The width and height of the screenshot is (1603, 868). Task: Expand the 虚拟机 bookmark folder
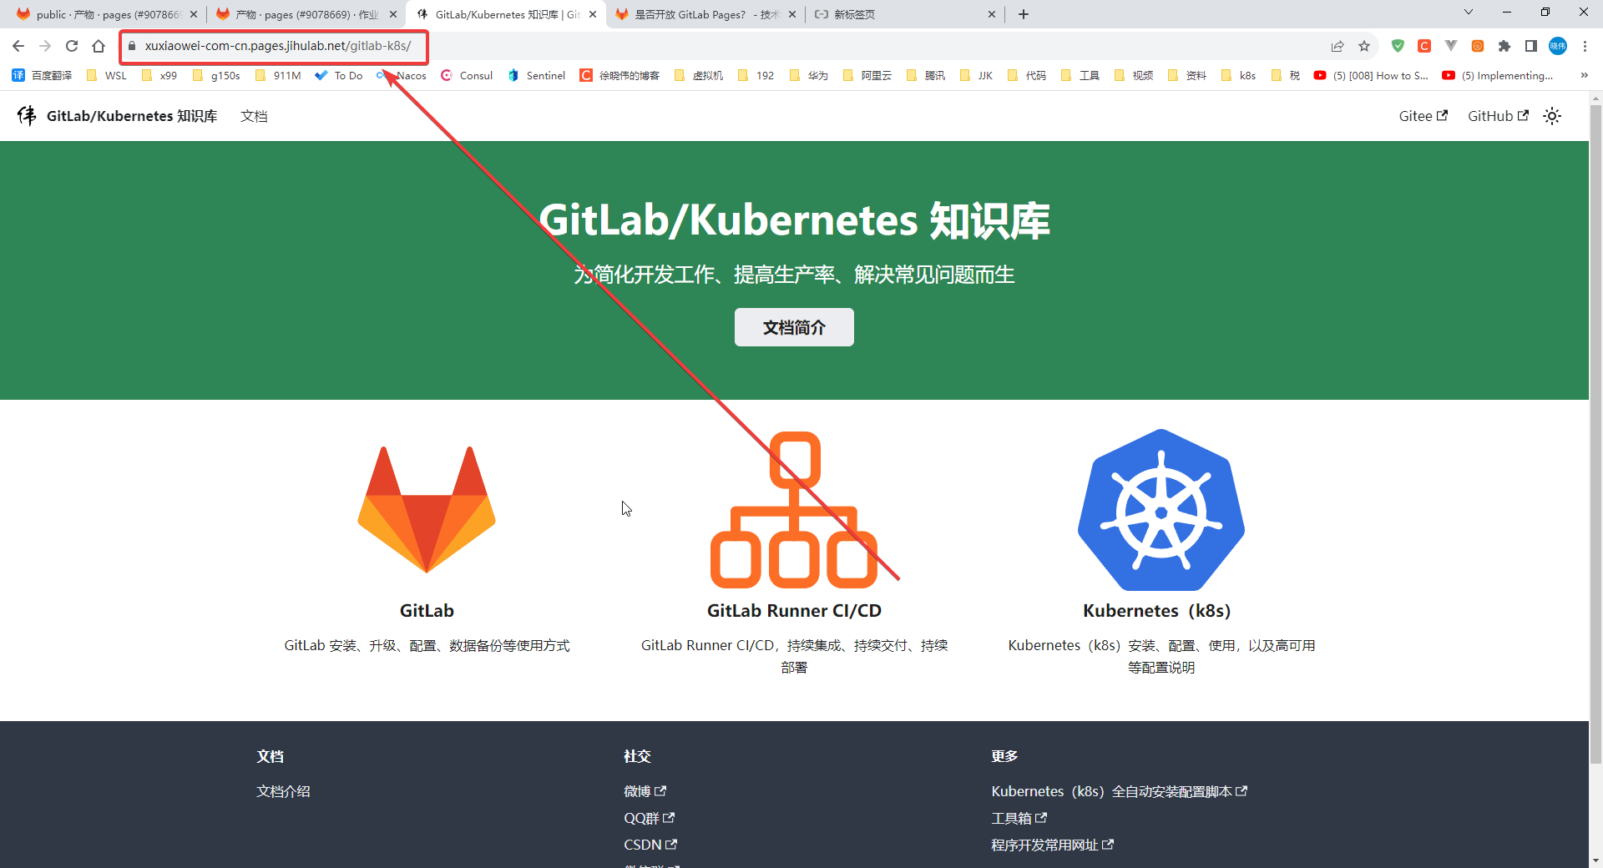click(699, 75)
